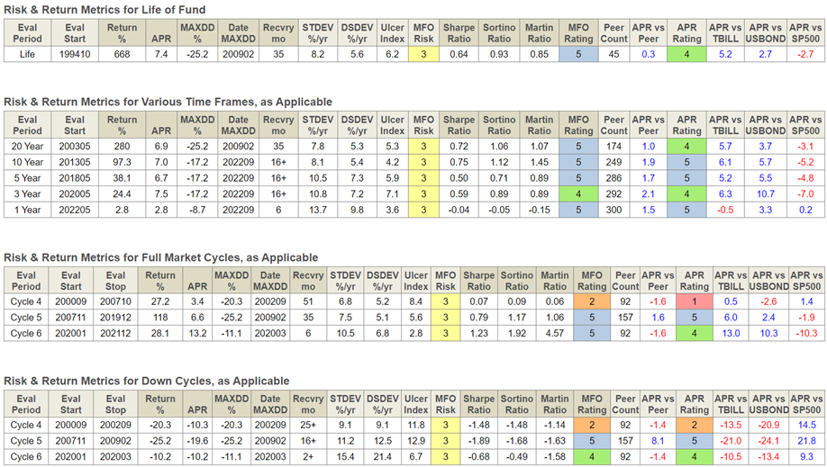Click the 21.8 APR vs SP500 value
The height and width of the screenshot is (467, 827).
click(806, 441)
